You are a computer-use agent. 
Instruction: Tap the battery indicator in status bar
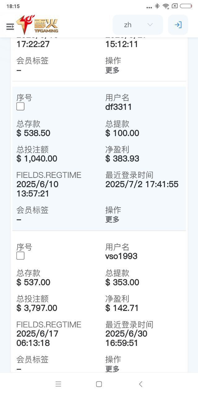[x=186, y=6]
